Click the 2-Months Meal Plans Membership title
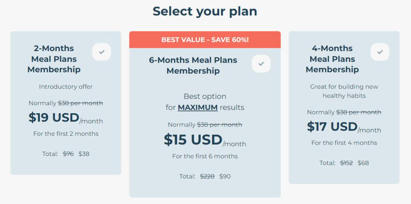 click(x=54, y=59)
